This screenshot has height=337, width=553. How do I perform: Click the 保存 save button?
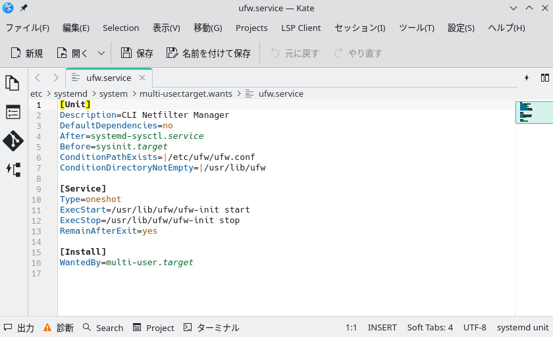click(137, 53)
